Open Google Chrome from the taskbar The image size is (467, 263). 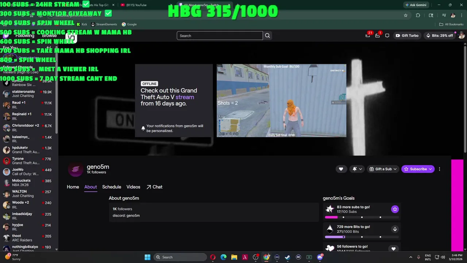click(266, 257)
